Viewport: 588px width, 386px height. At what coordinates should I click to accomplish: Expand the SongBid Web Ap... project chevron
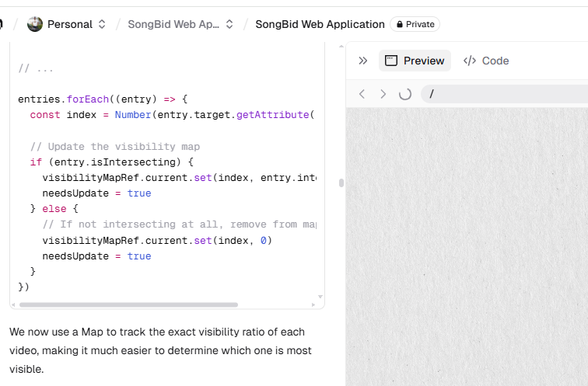tap(229, 24)
